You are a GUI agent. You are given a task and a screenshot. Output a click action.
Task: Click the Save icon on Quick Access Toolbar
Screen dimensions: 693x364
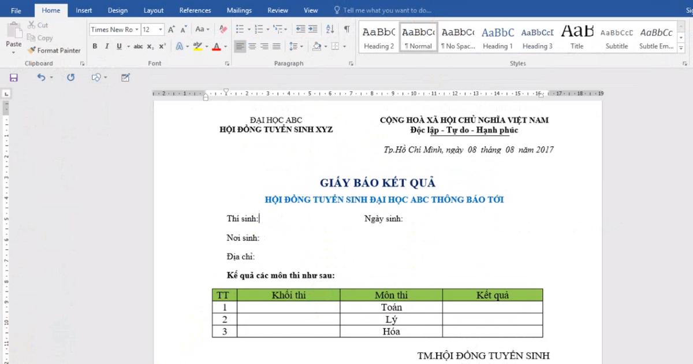pos(13,76)
